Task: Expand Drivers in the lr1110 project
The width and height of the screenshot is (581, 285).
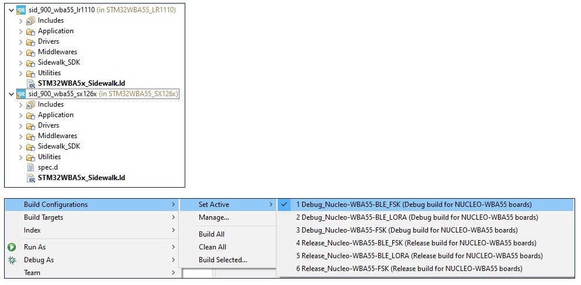Action: [21, 41]
